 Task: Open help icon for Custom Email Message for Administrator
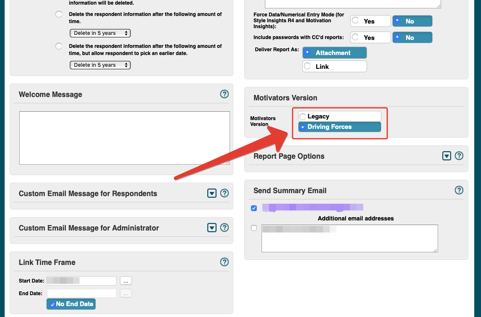point(224,228)
